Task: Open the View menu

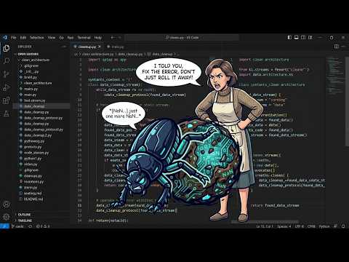Action: pos(52,38)
